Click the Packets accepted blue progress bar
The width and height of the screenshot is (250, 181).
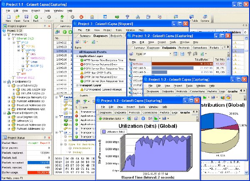39,163
